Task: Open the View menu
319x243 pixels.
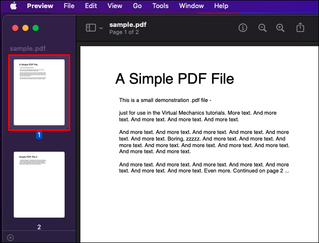Action: tap(115, 6)
